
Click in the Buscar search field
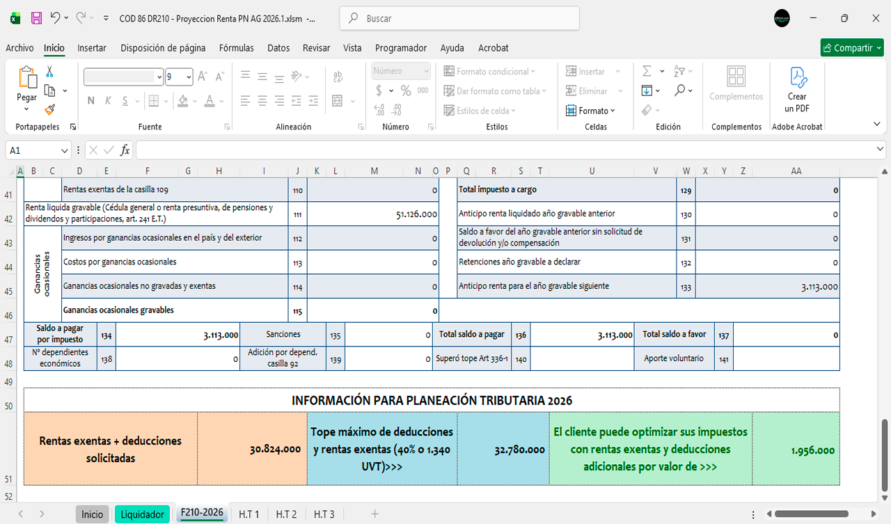point(459,19)
